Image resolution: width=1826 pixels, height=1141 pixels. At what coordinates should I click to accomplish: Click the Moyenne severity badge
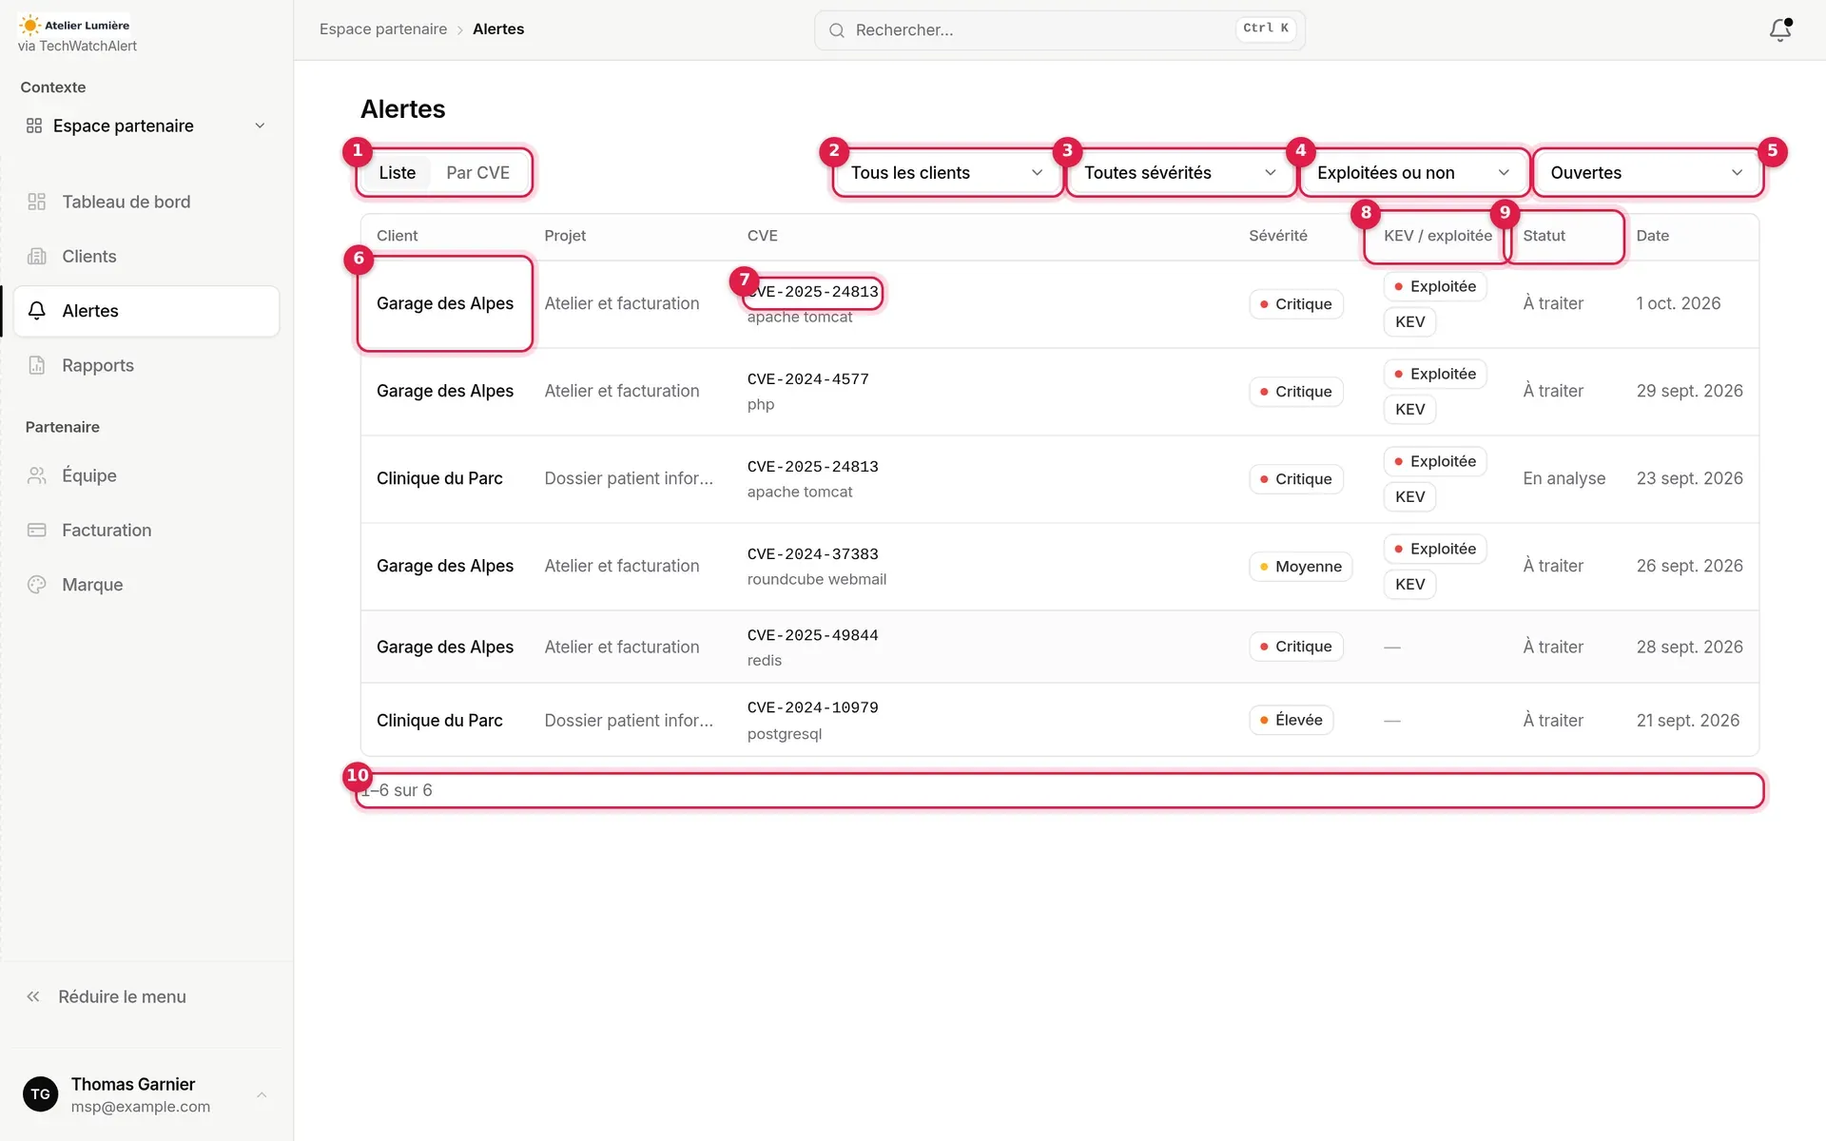(x=1300, y=567)
